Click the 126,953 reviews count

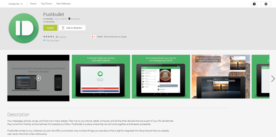[x=61, y=37]
